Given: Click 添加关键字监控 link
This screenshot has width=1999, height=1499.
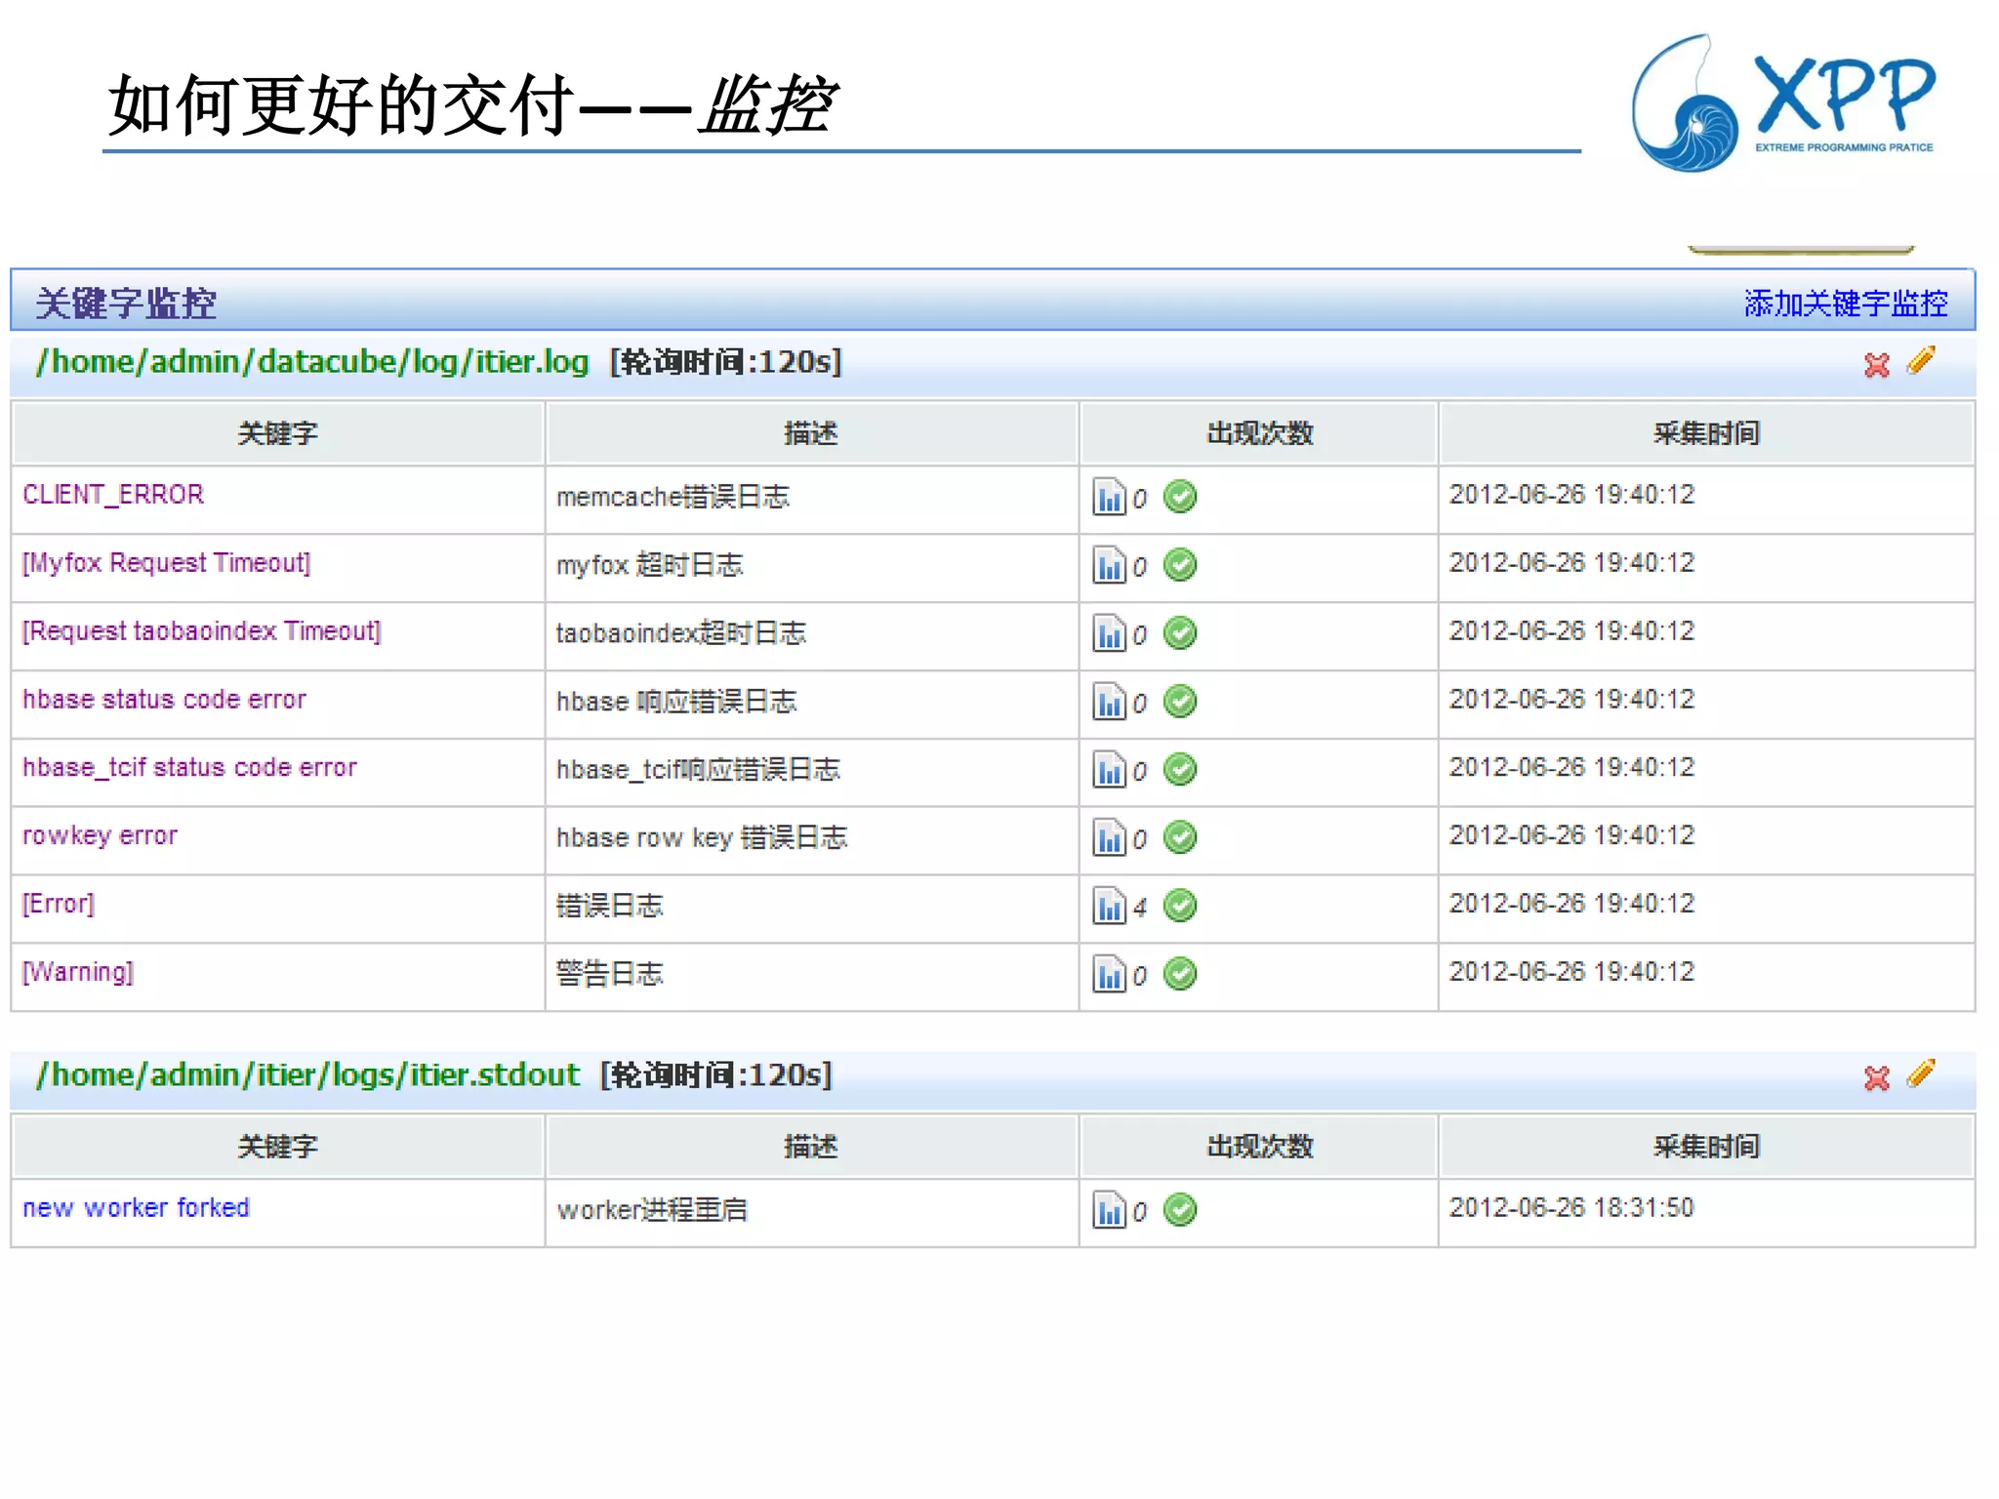Looking at the screenshot, I should (x=1845, y=304).
